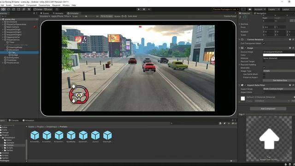Click the Pause button in toolbar
The image size is (295, 166).
click(144, 9)
